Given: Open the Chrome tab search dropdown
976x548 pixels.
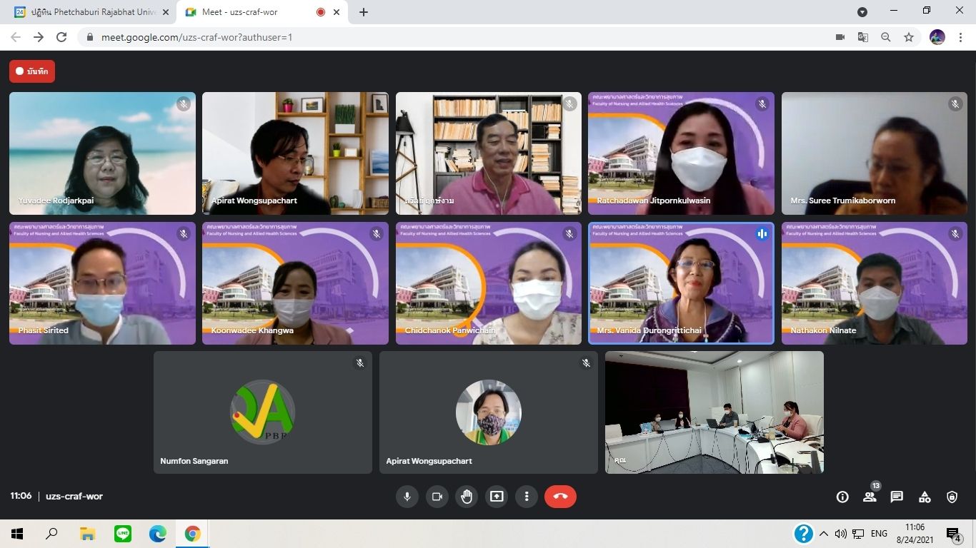Looking at the screenshot, I should pos(862,12).
